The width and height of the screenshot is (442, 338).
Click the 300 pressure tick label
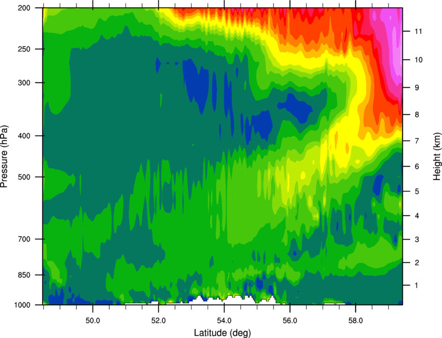pyautogui.click(x=24, y=83)
